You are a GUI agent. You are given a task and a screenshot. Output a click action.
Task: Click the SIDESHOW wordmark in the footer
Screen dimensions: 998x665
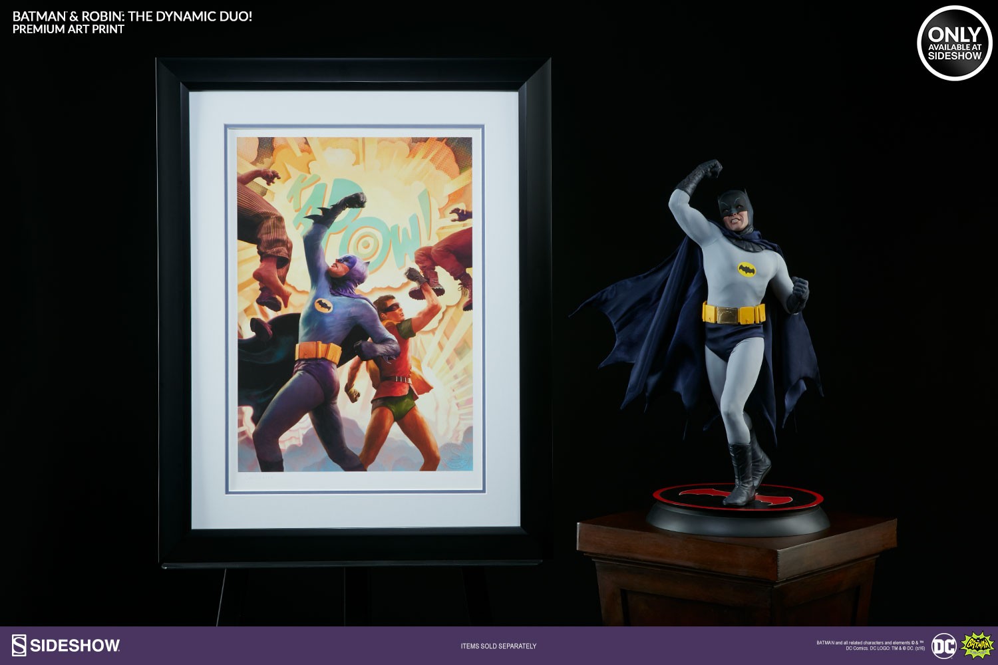coord(75,645)
